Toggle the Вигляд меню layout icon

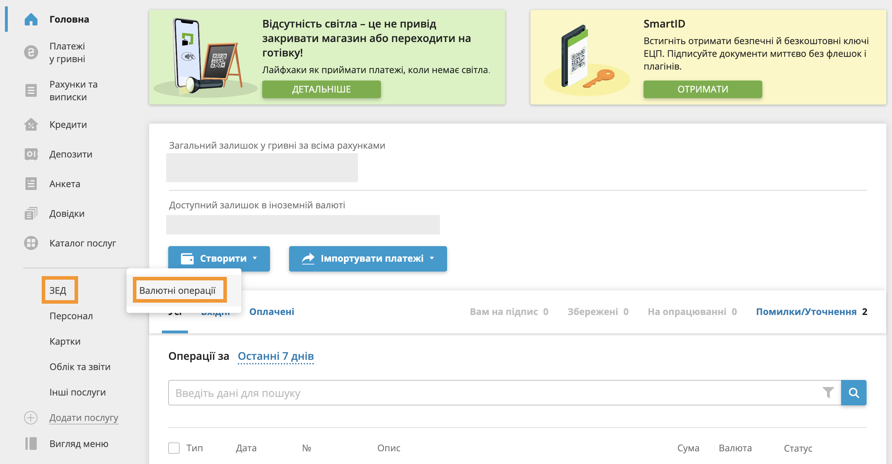[31, 444]
